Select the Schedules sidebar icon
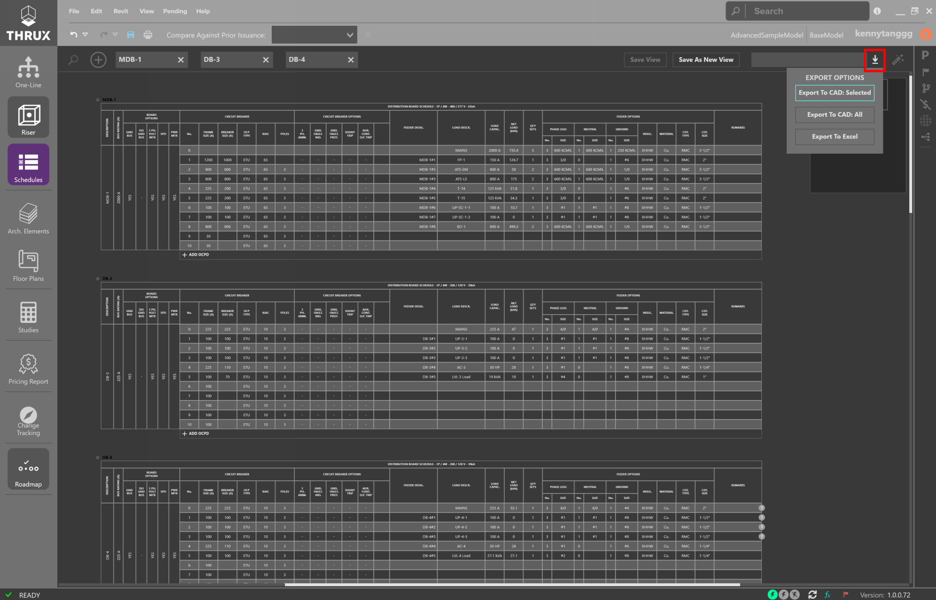Viewport: 936px width, 600px height. (x=28, y=164)
